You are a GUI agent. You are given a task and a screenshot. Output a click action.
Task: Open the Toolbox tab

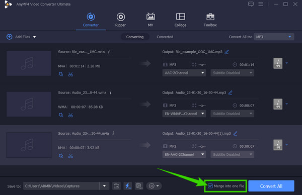click(x=210, y=20)
